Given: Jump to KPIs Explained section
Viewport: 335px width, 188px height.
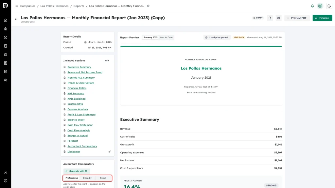Looking at the screenshot, I should 77,99.
